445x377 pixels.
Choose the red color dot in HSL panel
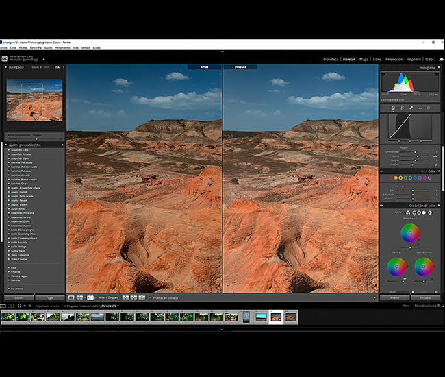pyautogui.click(x=391, y=178)
